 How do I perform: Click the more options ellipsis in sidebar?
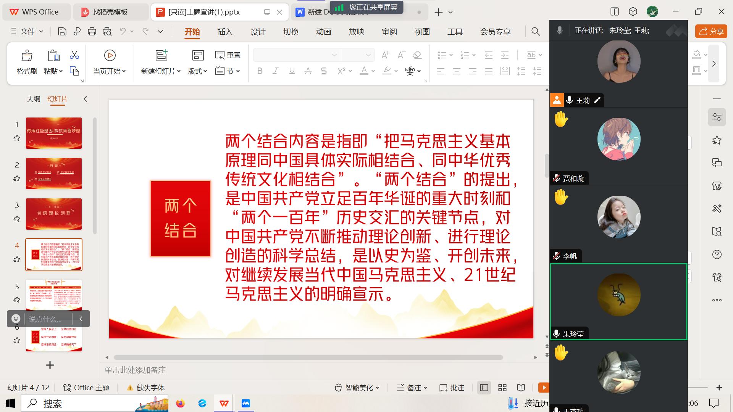pyautogui.click(x=717, y=300)
